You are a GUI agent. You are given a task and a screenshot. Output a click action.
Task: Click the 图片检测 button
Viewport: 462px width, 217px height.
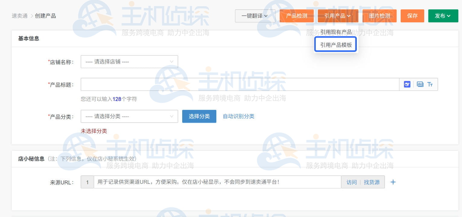(x=380, y=16)
